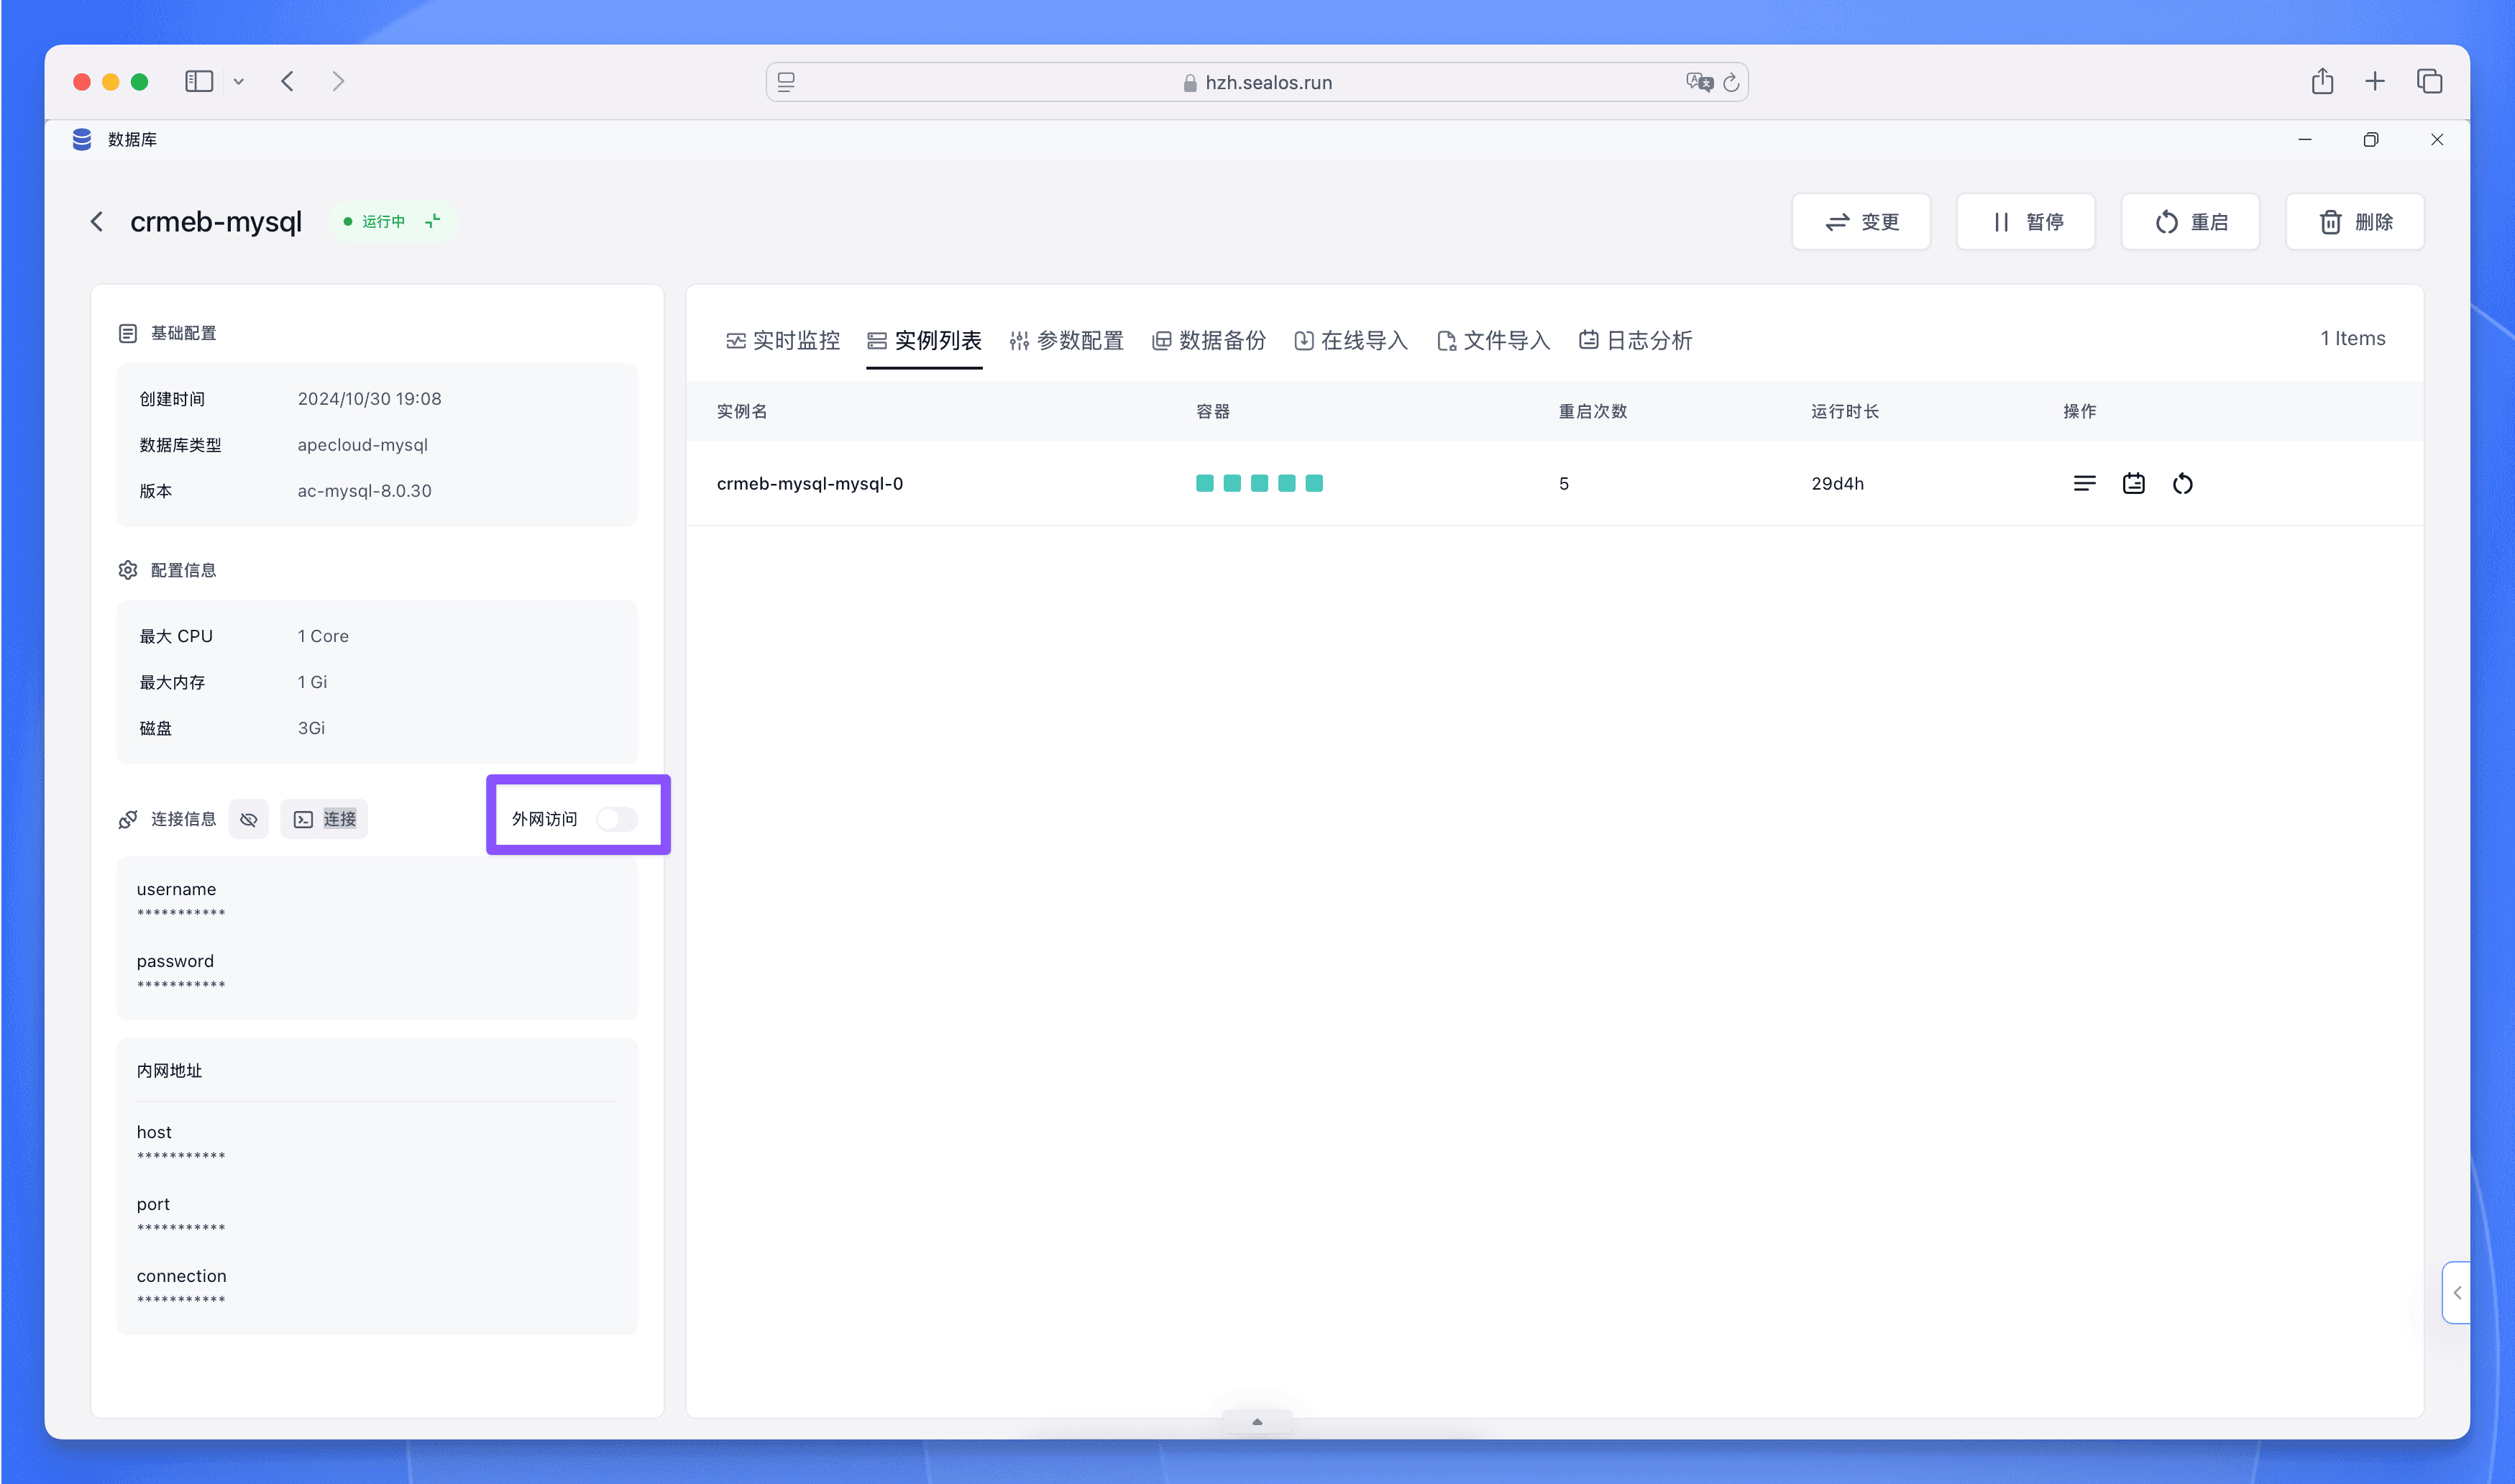Click the last container status square
This screenshot has height=1484, width=2515.
[x=1314, y=483]
